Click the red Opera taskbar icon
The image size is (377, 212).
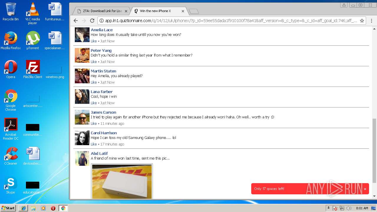click(x=53, y=208)
